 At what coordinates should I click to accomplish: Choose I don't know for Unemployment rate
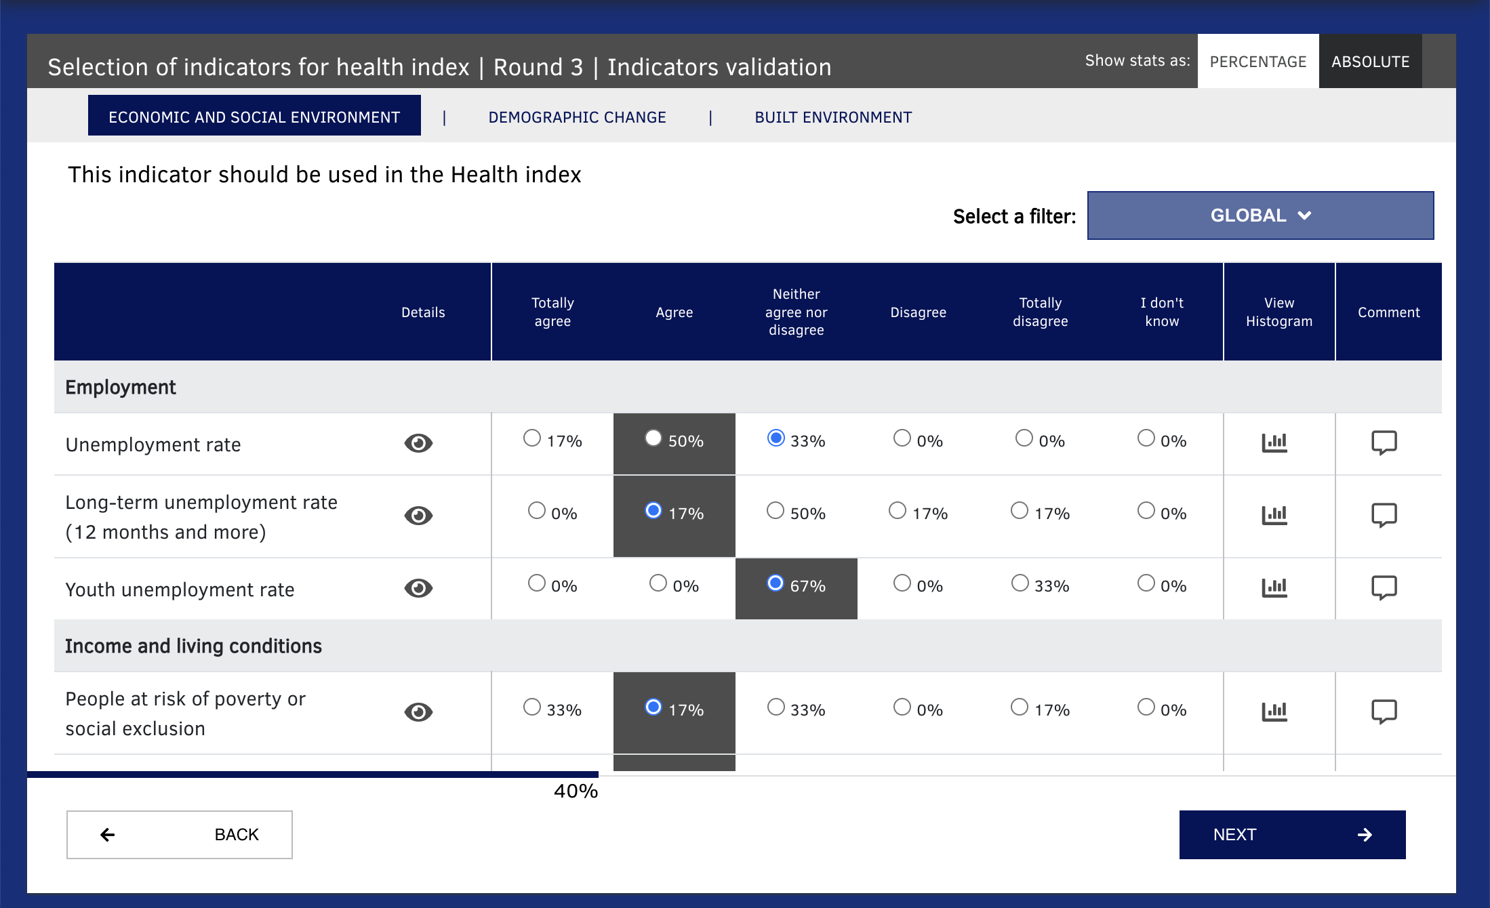(x=1146, y=438)
